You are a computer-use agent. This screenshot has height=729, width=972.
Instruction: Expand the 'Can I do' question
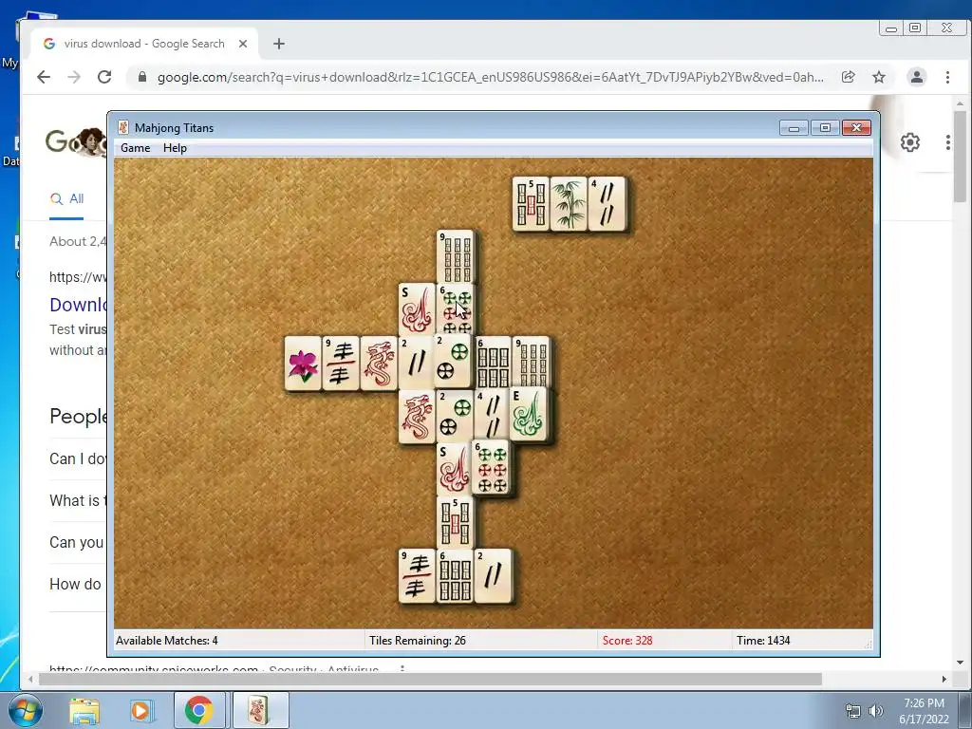pyautogui.click(x=78, y=458)
